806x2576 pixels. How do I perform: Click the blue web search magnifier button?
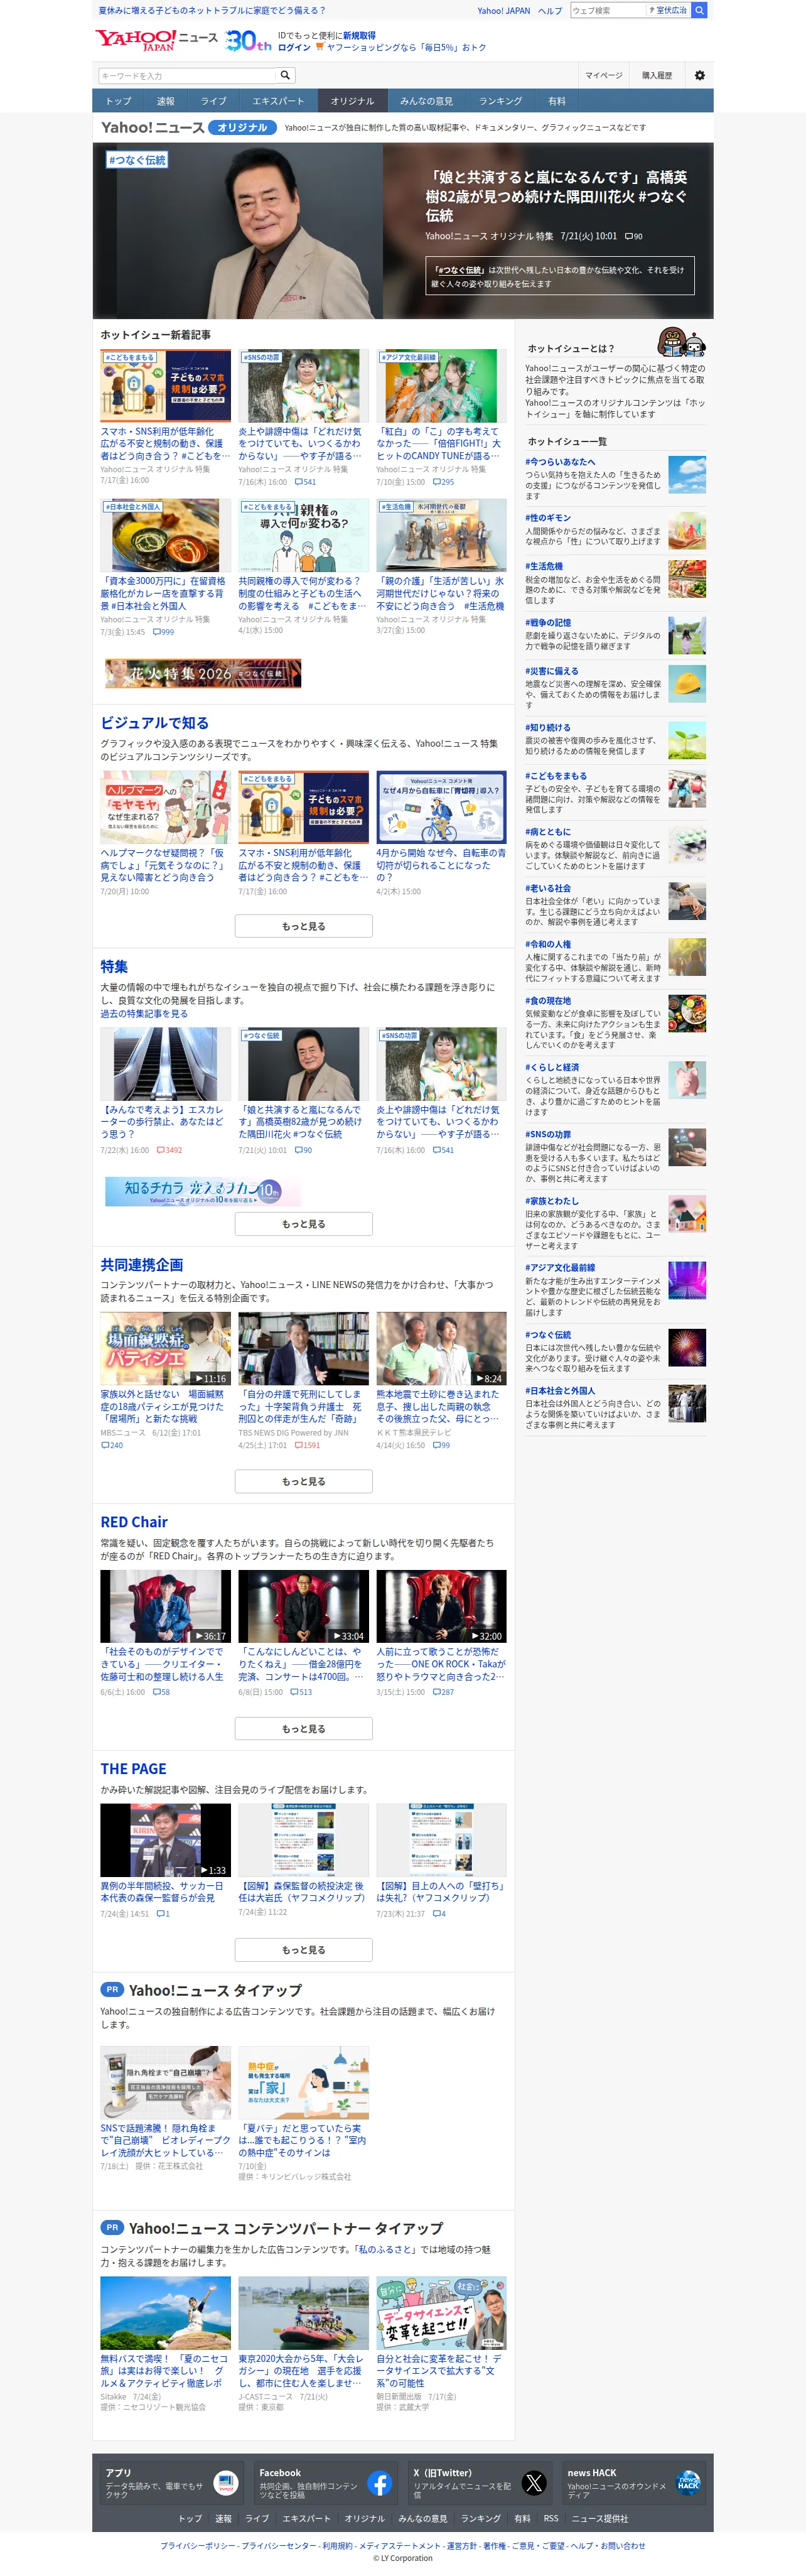pyautogui.click(x=700, y=10)
